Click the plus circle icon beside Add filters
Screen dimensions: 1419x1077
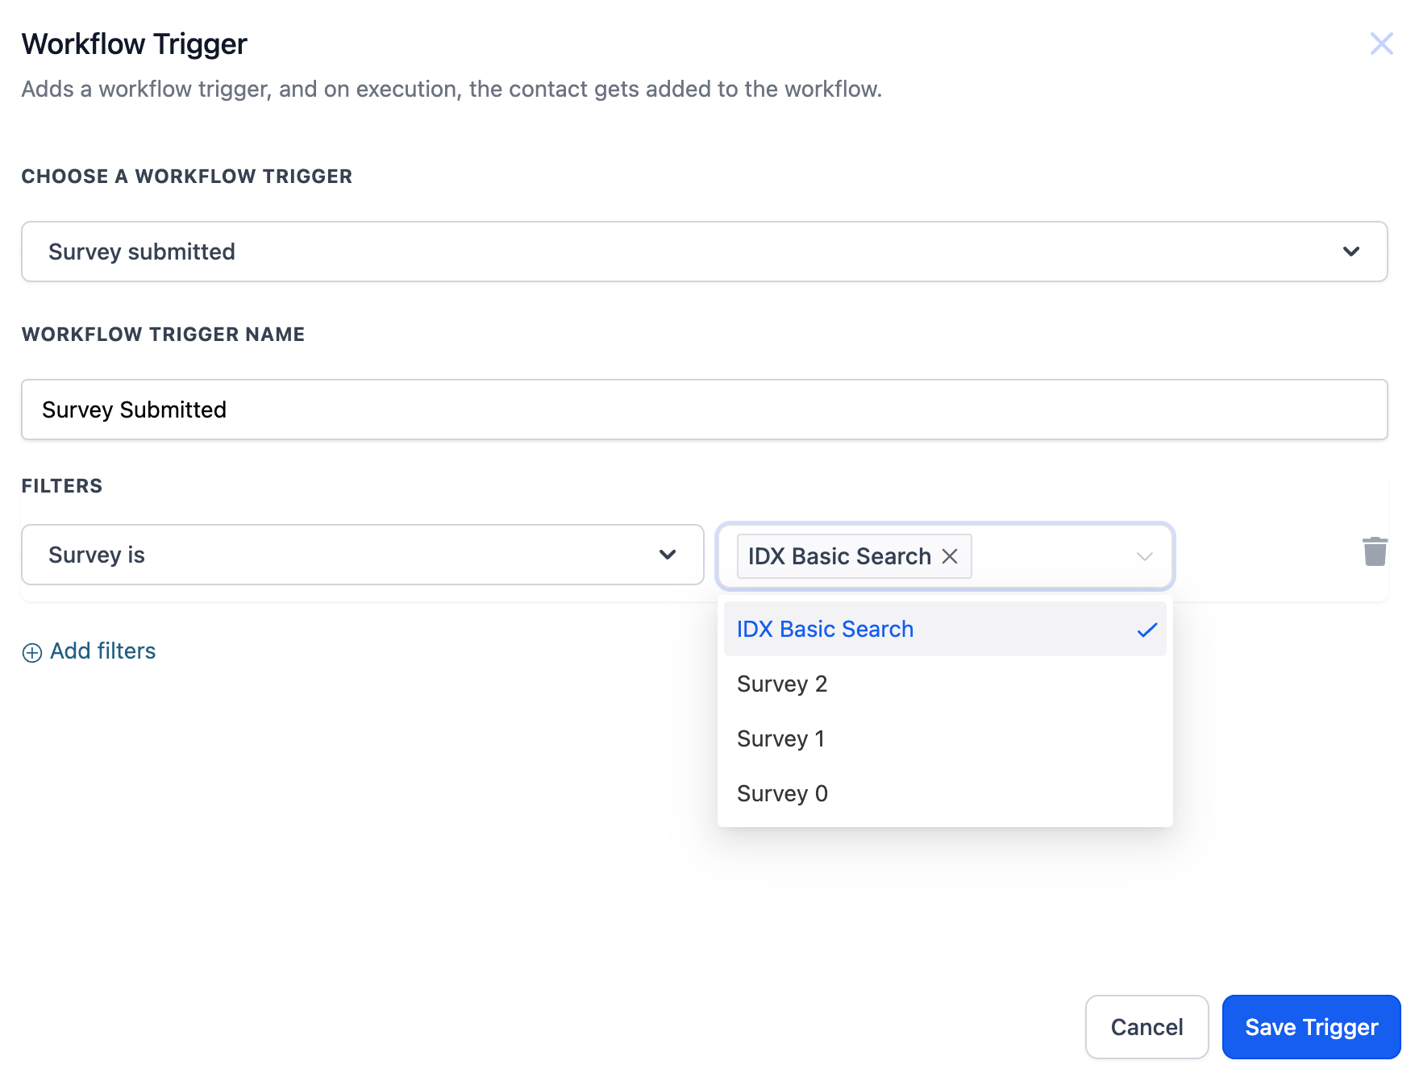(x=32, y=652)
